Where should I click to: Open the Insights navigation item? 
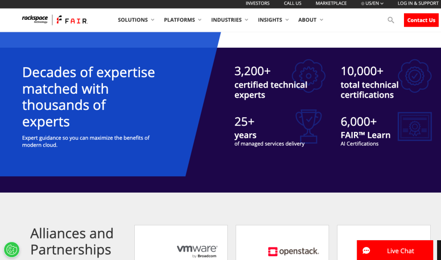(270, 20)
